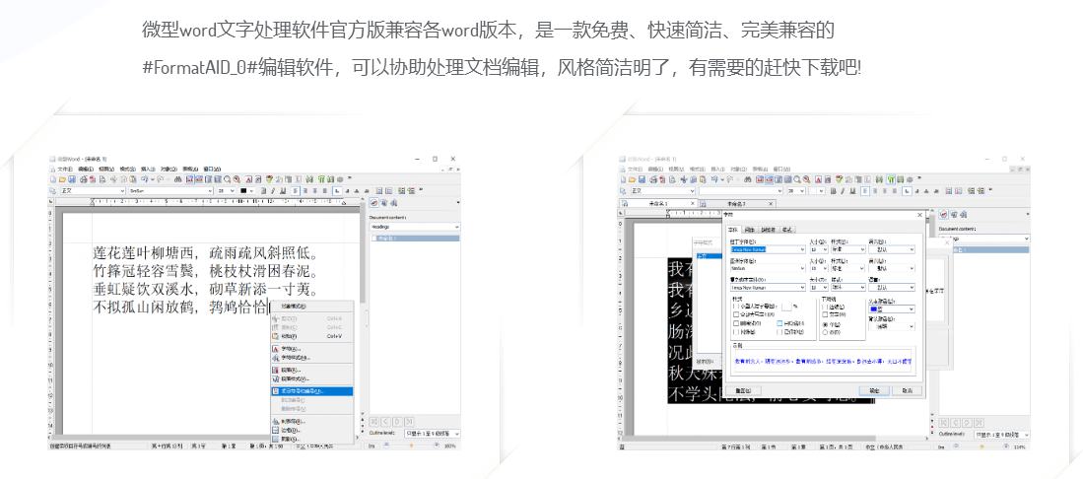Open first Times New Roman dropdown in dialog
Viewport: 1083px width, 479px height.
[x=768, y=249]
